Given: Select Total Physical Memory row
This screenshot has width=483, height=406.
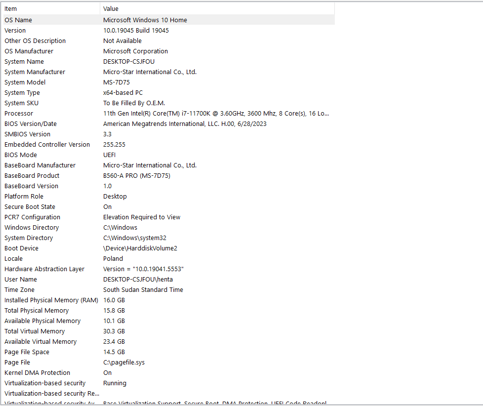Looking at the screenshot, I should 169,311.
